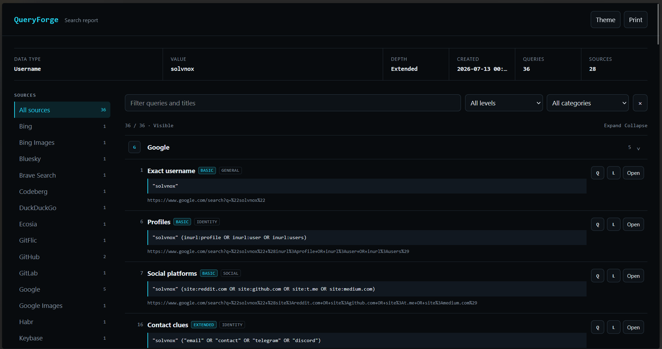662x349 pixels.
Task: Click Expand all groups
Action: [x=613, y=125]
